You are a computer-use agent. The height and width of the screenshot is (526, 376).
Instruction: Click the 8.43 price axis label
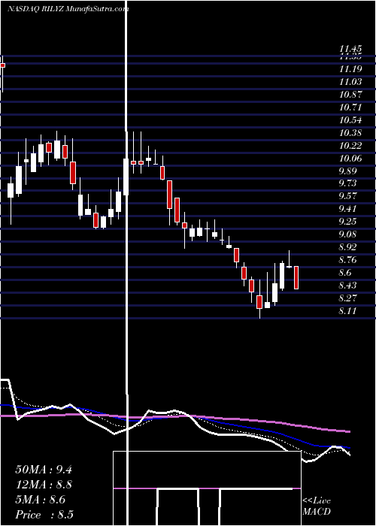pyautogui.click(x=347, y=286)
